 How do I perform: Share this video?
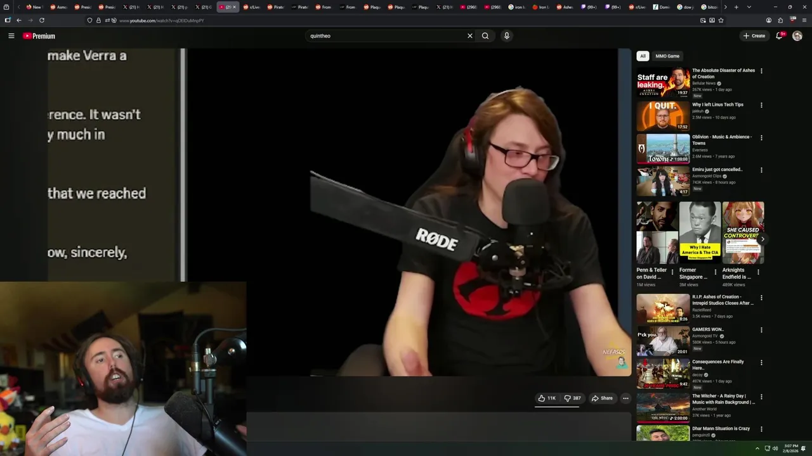[602, 398]
